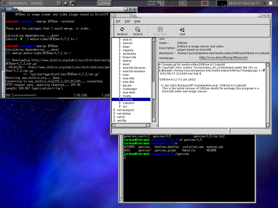Click the package tree horizontal scrollbar

131,125
